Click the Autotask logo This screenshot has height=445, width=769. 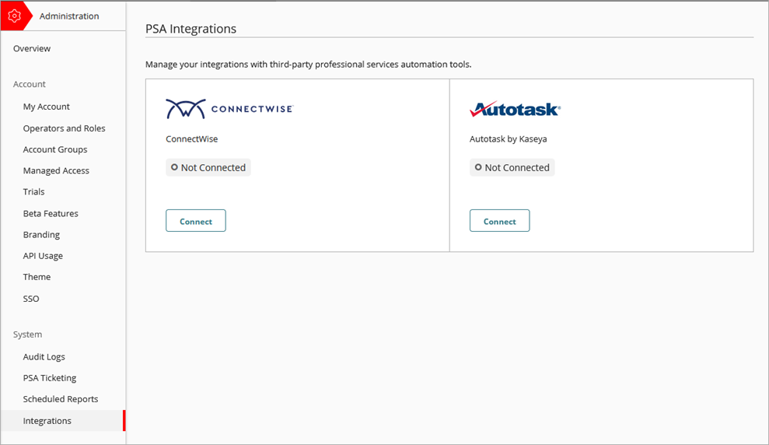pyautogui.click(x=515, y=109)
